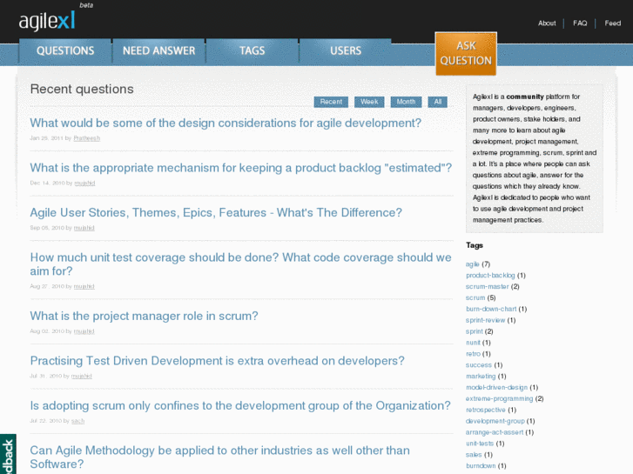Click the Ask Question button
This screenshot has width=633, height=474.
466,54
